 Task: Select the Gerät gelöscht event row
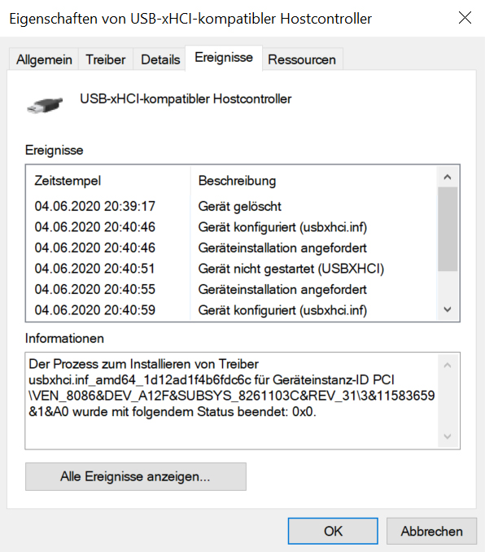coord(231,206)
